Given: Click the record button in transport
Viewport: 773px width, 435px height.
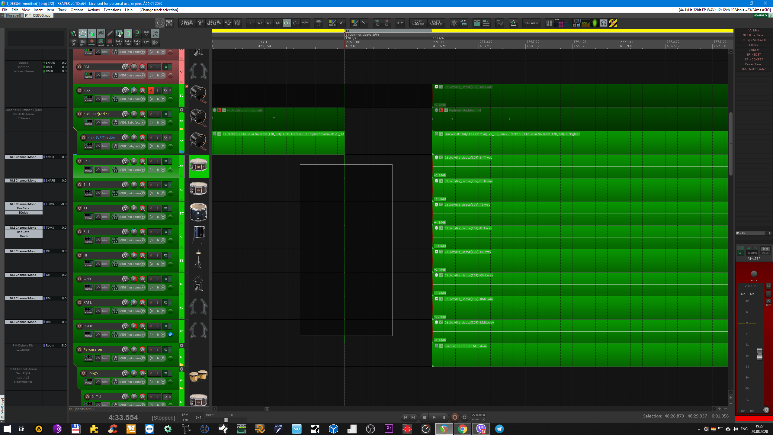Looking at the screenshot, I should point(454,417).
